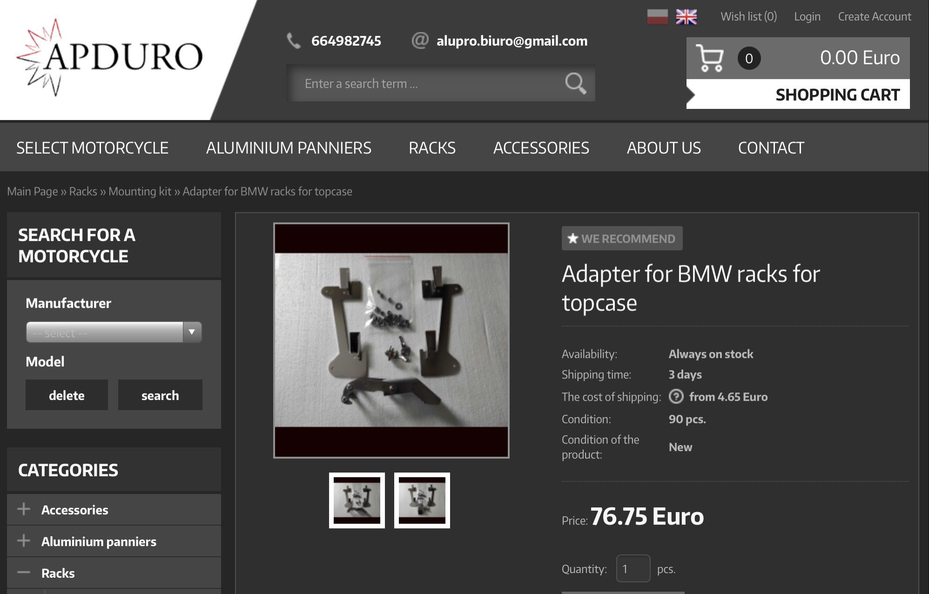Screen dimensions: 929x594
Task: Open Accessories category in sidebar
Action: point(74,510)
